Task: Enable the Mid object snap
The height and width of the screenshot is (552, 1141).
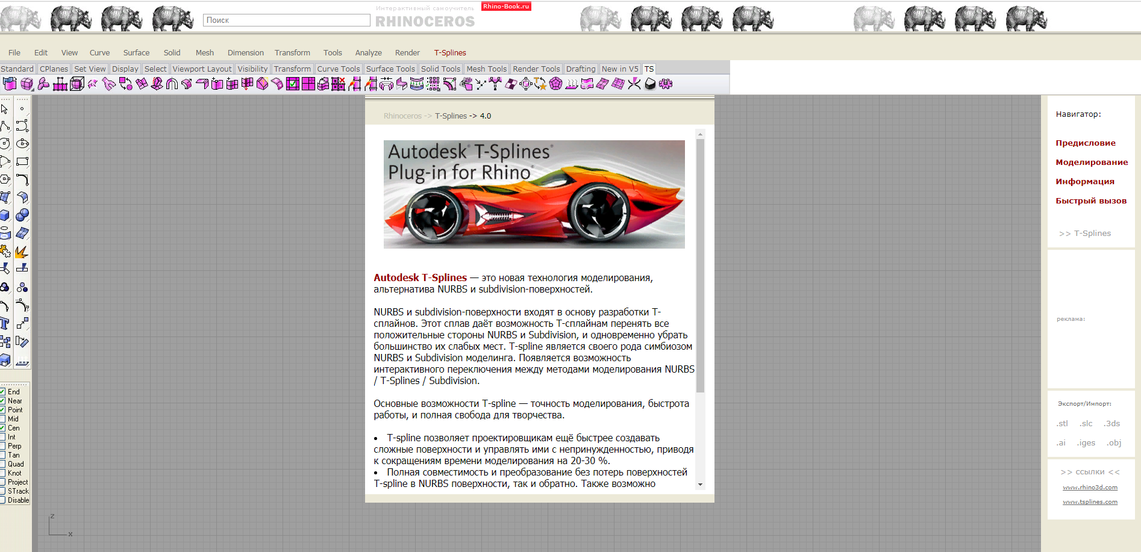Action: pyautogui.click(x=3, y=419)
